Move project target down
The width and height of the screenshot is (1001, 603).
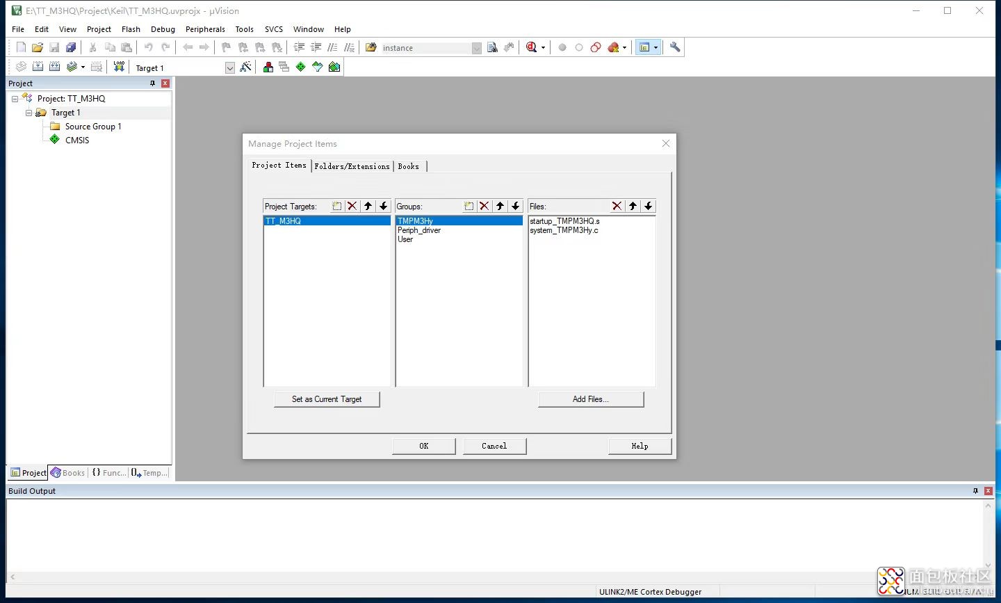click(x=384, y=206)
